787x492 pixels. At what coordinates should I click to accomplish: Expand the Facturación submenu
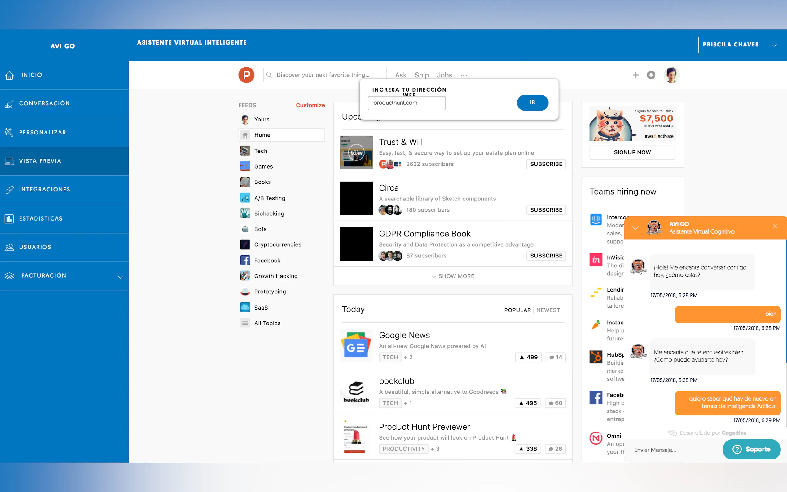tap(121, 277)
